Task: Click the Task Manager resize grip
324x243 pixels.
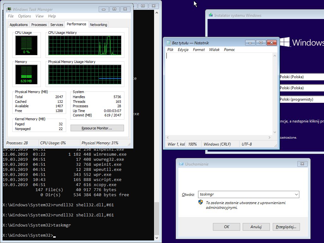Action: click(129, 144)
